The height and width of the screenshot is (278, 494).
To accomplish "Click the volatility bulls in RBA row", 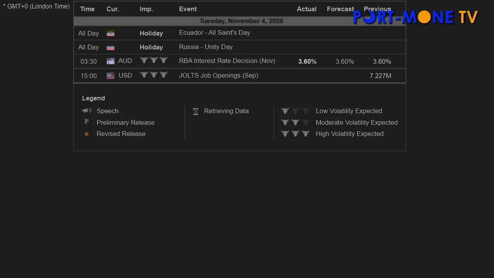I will click(154, 60).
